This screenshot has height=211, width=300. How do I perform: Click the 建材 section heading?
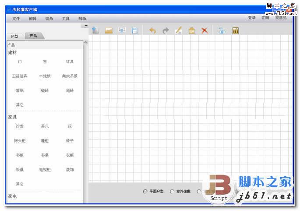[x=12, y=53]
